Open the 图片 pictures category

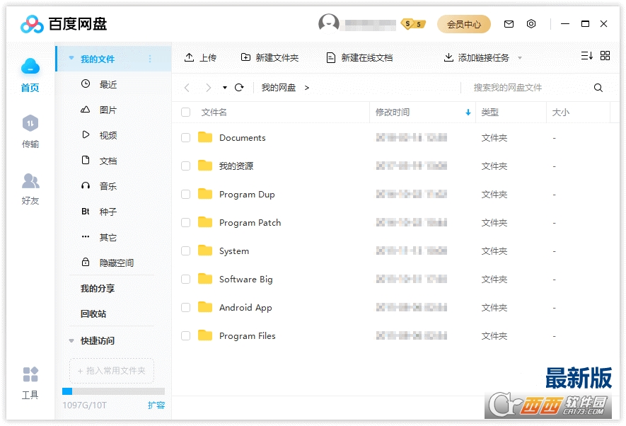[x=106, y=109]
